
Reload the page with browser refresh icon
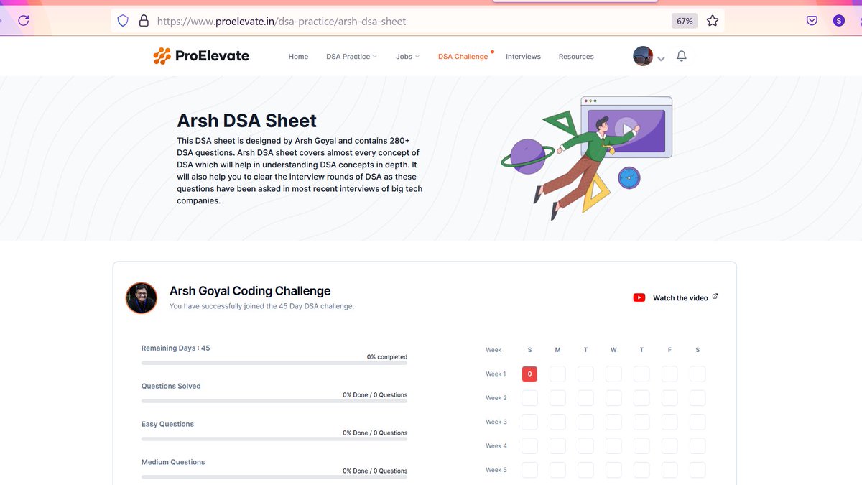point(23,21)
